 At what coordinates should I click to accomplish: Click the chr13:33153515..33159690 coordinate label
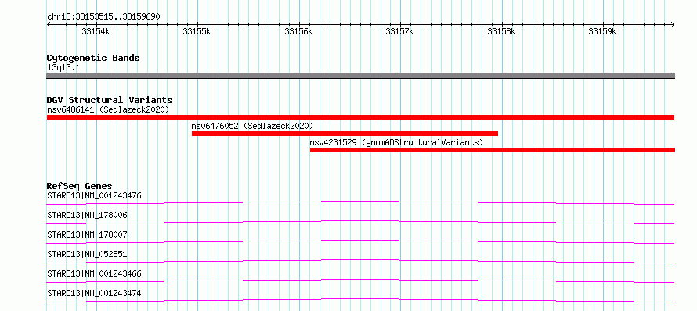[x=103, y=17]
